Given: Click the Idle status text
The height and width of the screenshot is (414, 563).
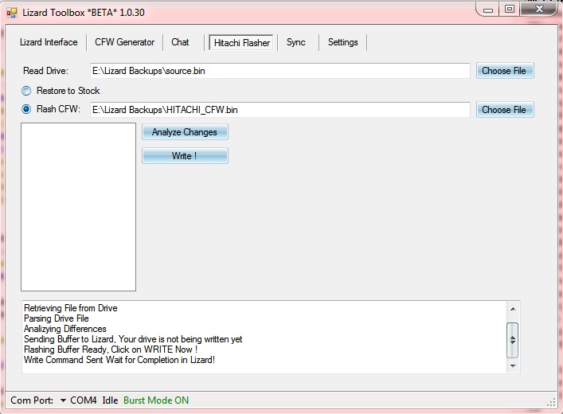Looking at the screenshot, I should [x=110, y=400].
